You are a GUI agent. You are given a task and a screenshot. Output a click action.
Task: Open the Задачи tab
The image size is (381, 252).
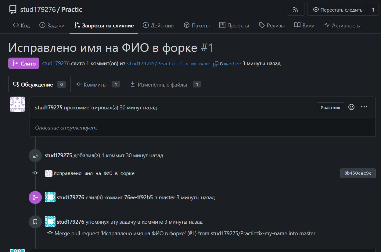click(52, 26)
